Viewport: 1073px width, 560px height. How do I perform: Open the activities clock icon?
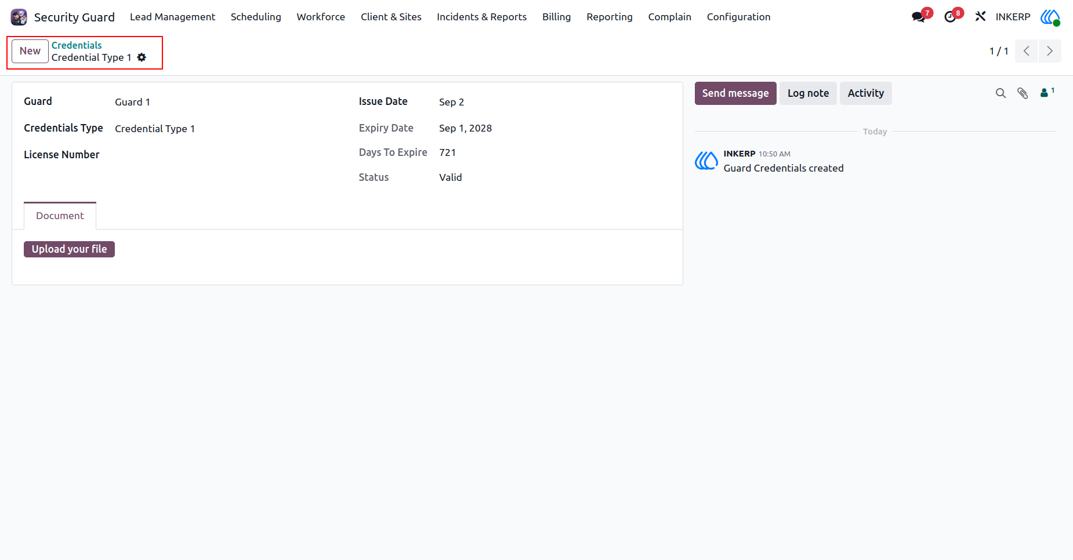[x=949, y=17]
